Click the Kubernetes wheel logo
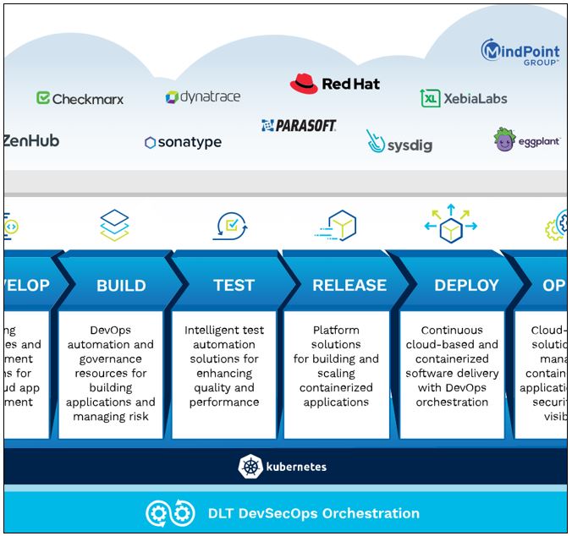The height and width of the screenshot is (536, 572). (250, 467)
